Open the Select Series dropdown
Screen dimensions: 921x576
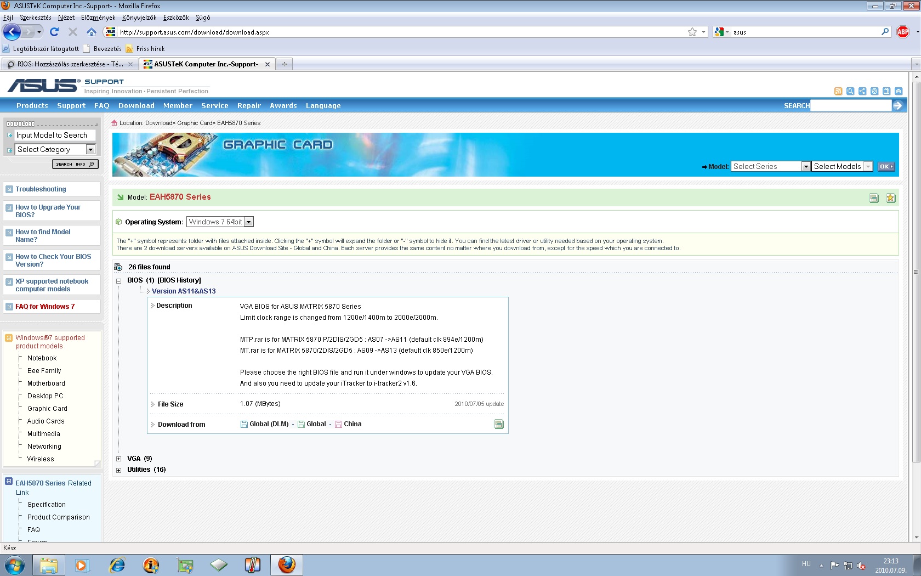[771, 166]
